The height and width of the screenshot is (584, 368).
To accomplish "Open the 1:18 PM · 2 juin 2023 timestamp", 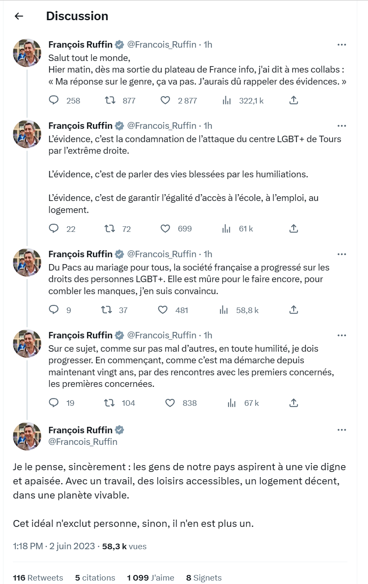I will [54, 546].
